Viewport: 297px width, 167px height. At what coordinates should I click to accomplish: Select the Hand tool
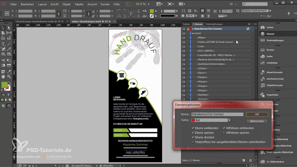3,76
